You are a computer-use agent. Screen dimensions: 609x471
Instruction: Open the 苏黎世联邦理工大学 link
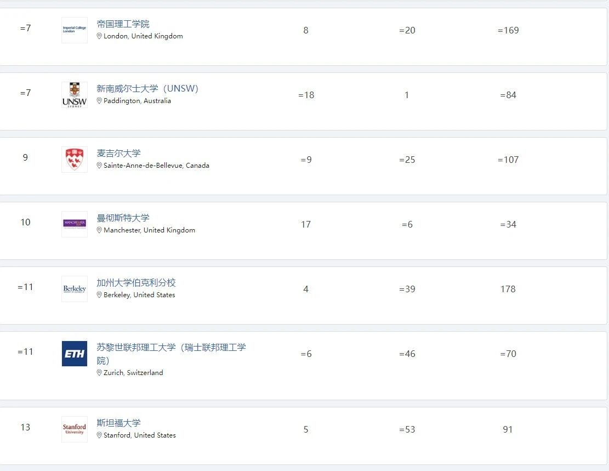pos(171,348)
